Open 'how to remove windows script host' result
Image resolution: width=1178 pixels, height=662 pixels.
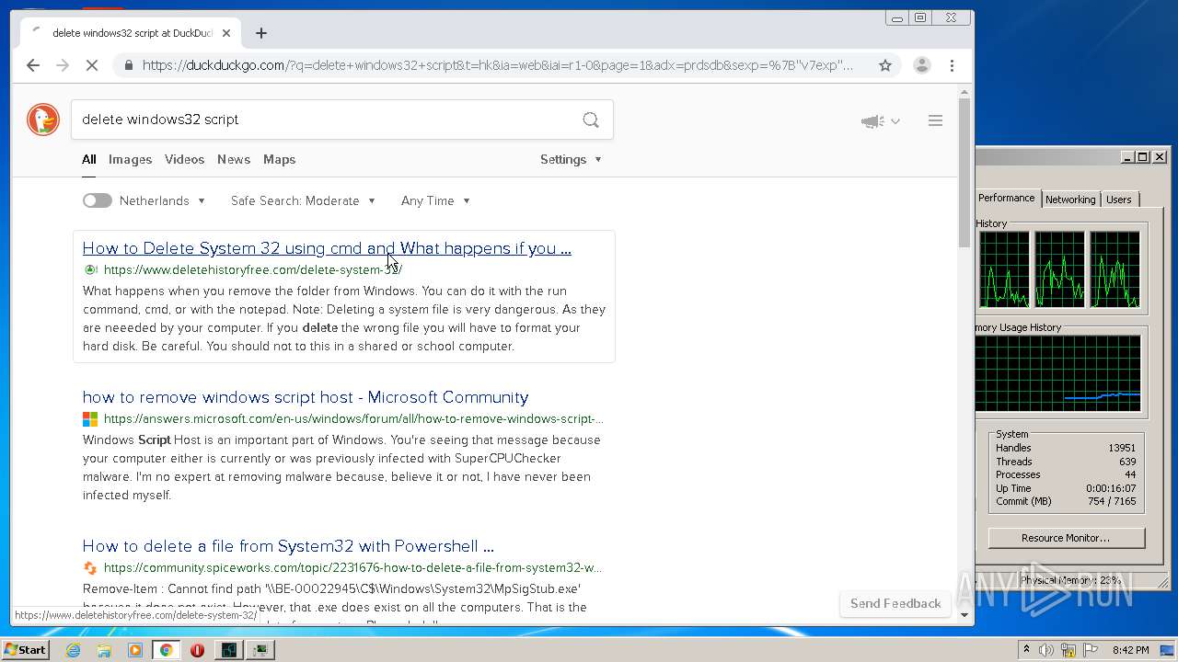[306, 397]
